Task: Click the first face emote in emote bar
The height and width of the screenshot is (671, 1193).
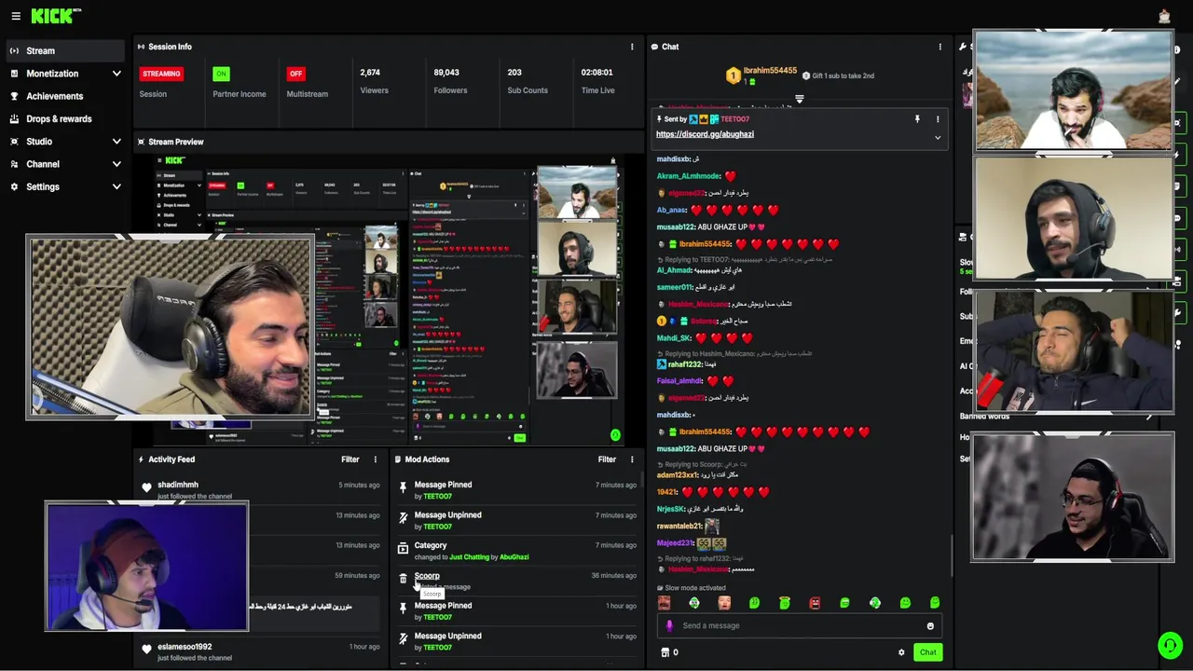Action: click(664, 604)
